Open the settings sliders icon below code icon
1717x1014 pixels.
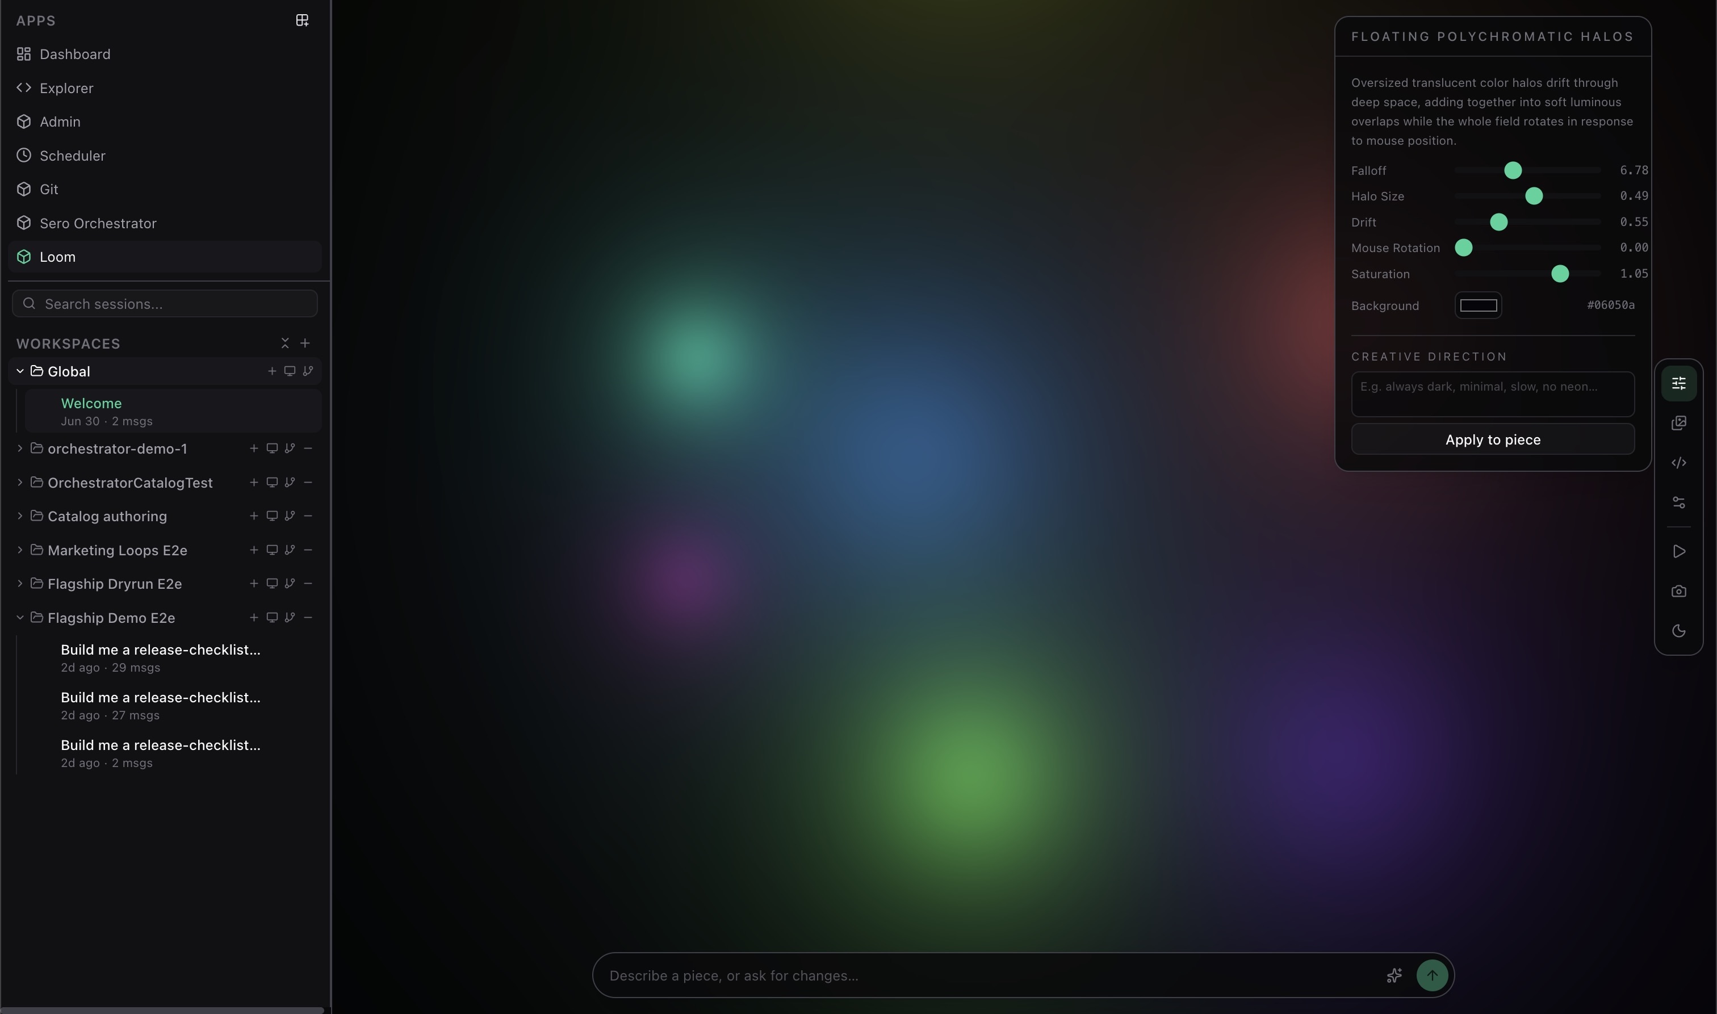pyautogui.click(x=1679, y=502)
